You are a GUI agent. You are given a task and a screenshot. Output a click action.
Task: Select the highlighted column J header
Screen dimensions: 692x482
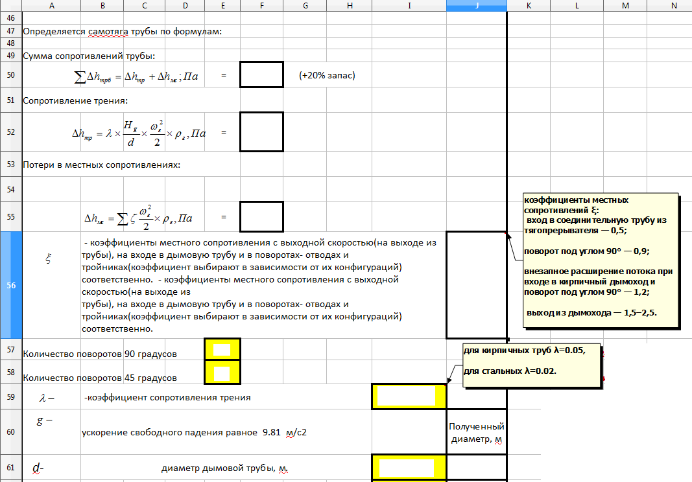point(476,5)
